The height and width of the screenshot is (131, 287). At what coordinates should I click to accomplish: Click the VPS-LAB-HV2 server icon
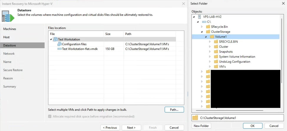point(200,17)
